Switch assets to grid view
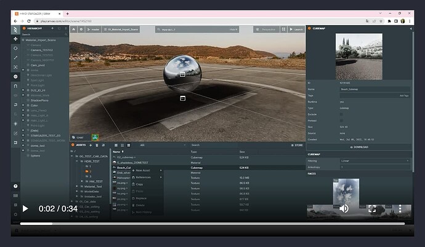This screenshot has height=247, width=425. click(x=115, y=145)
